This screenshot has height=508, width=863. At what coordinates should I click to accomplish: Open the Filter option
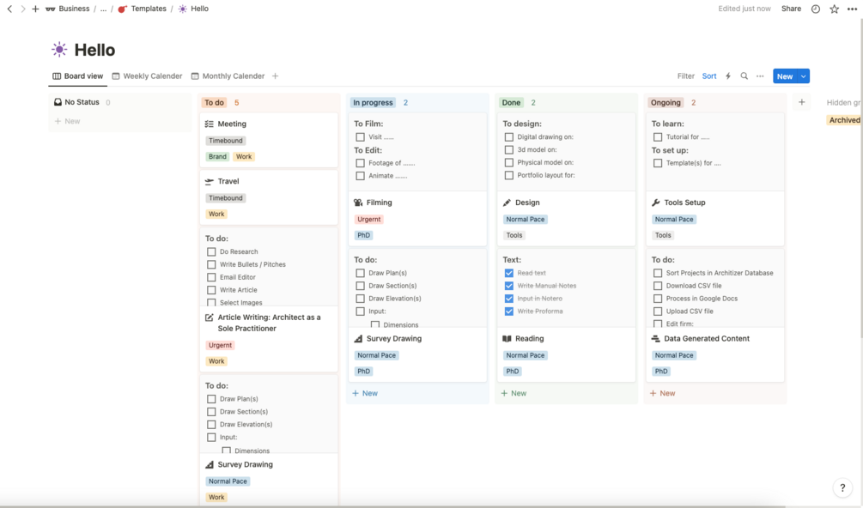[686, 76]
